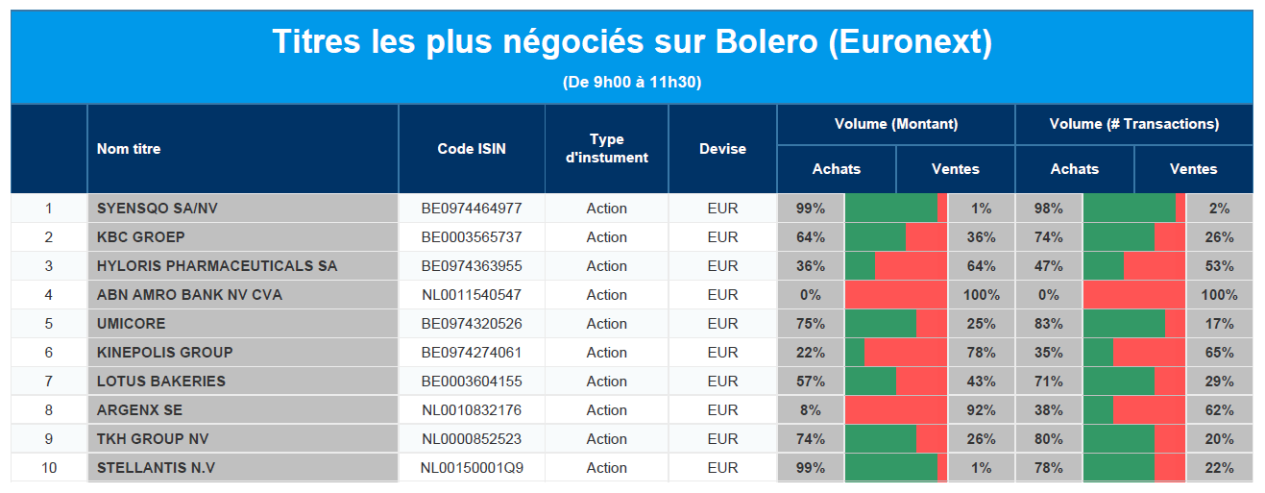The image size is (1265, 493).
Task: Click the "(De 9h00 à 11h30)" subtitle
Action: 631,83
